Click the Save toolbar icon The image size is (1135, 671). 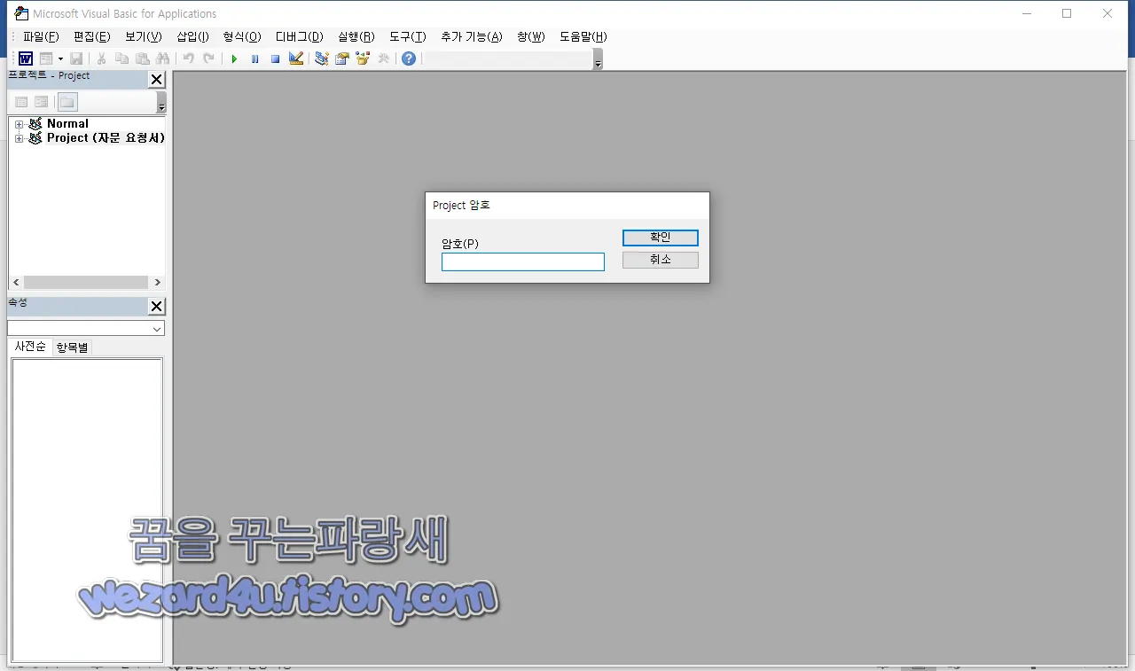click(76, 59)
